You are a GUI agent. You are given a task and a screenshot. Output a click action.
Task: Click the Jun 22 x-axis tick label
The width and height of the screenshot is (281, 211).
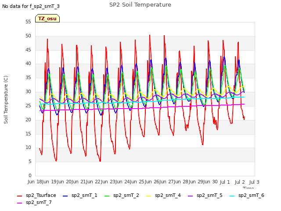[94, 182]
